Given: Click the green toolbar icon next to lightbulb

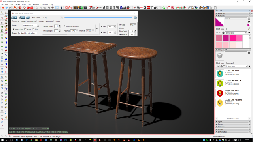Looking at the screenshot, I should [x=82, y=7].
